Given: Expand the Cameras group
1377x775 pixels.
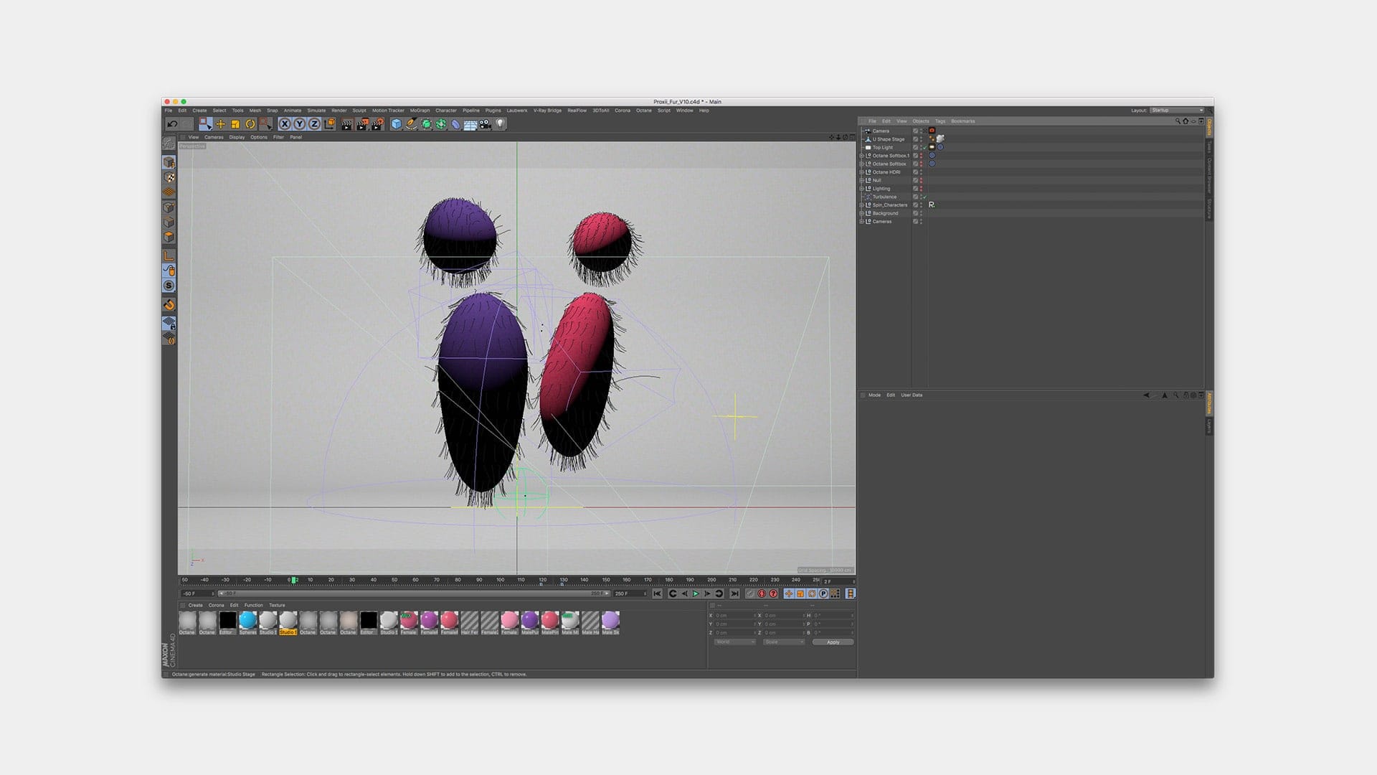Looking at the screenshot, I should (862, 222).
